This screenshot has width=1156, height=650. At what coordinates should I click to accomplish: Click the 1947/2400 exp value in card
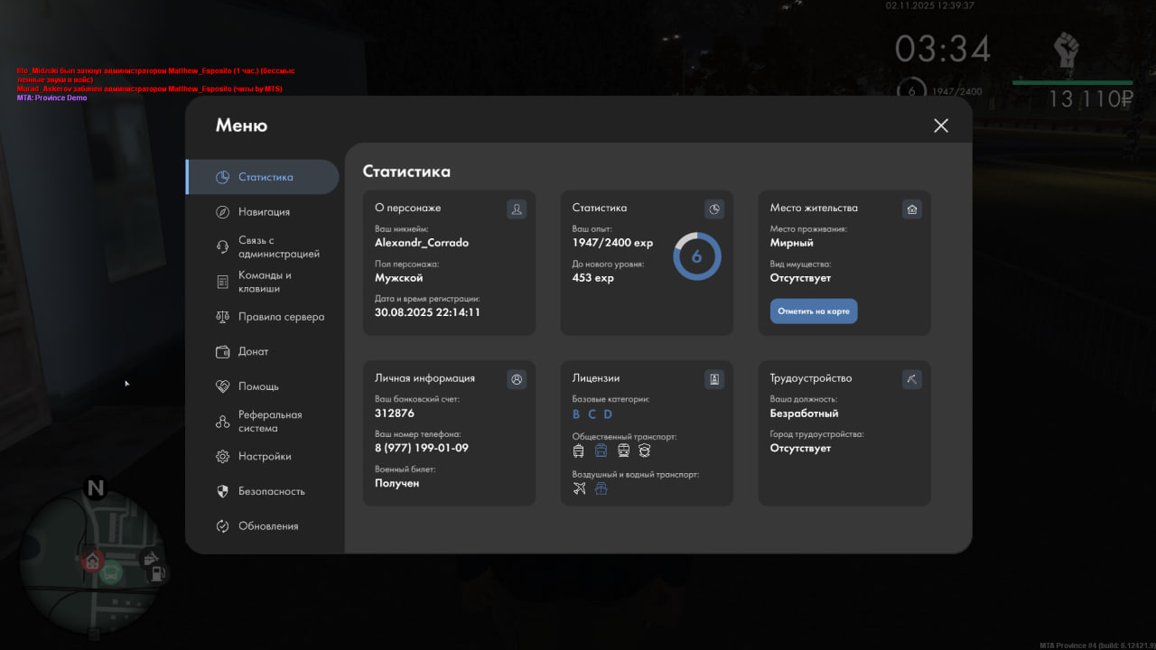(612, 243)
